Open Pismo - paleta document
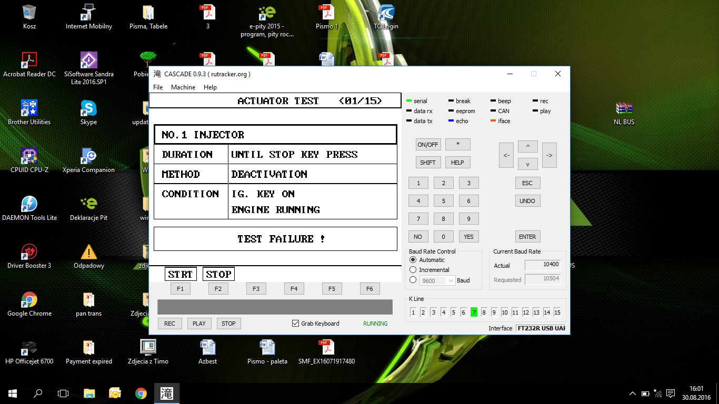This screenshot has height=404, width=719. (x=267, y=352)
